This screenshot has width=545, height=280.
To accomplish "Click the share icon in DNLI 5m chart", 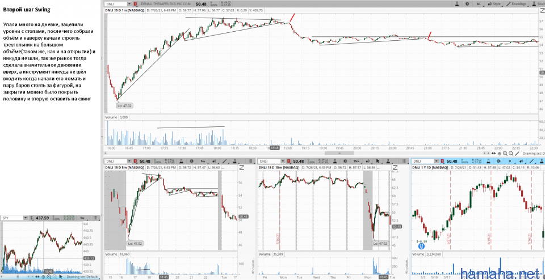I will tap(215, 161).
